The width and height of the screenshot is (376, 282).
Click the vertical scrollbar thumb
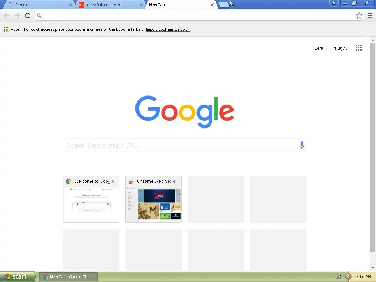pyautogui.click(x=373, y=148)
